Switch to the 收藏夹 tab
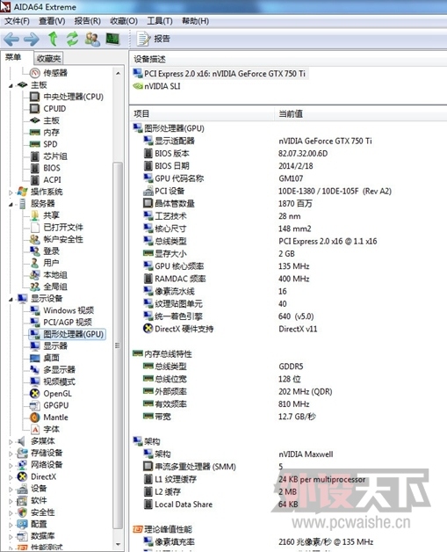The width and height of the screenshot is (447, 552). [x=49, y=58]
